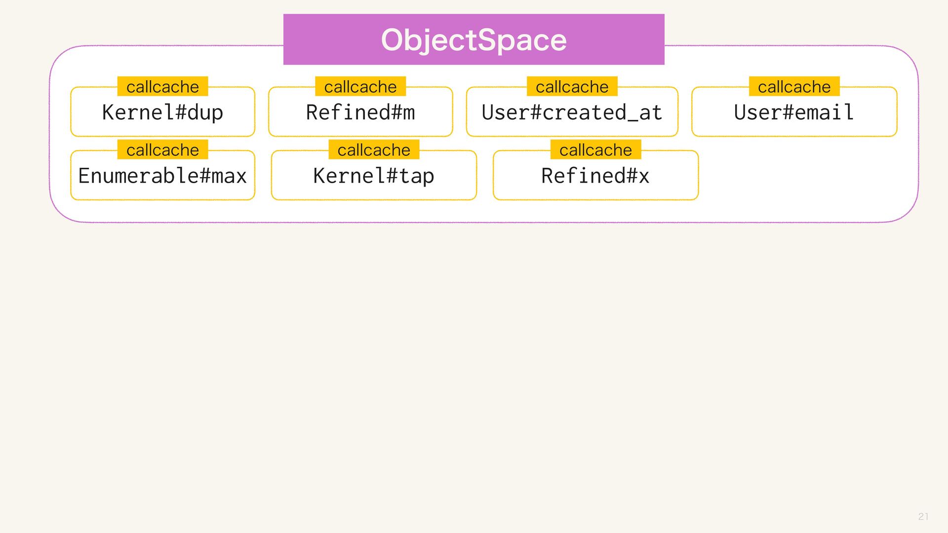The width and height of the screenshot is (948, 533).
Task: Select the callcache tag above Refined#m
Action: (x=360, y=86)
